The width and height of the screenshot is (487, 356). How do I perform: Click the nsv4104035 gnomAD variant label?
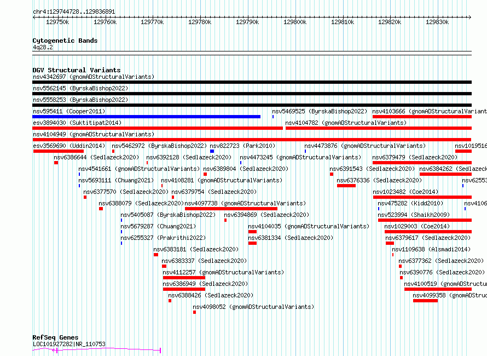309,226
